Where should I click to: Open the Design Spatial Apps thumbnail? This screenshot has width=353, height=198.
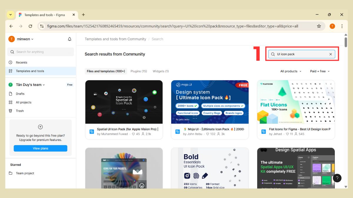pos(296,168)
